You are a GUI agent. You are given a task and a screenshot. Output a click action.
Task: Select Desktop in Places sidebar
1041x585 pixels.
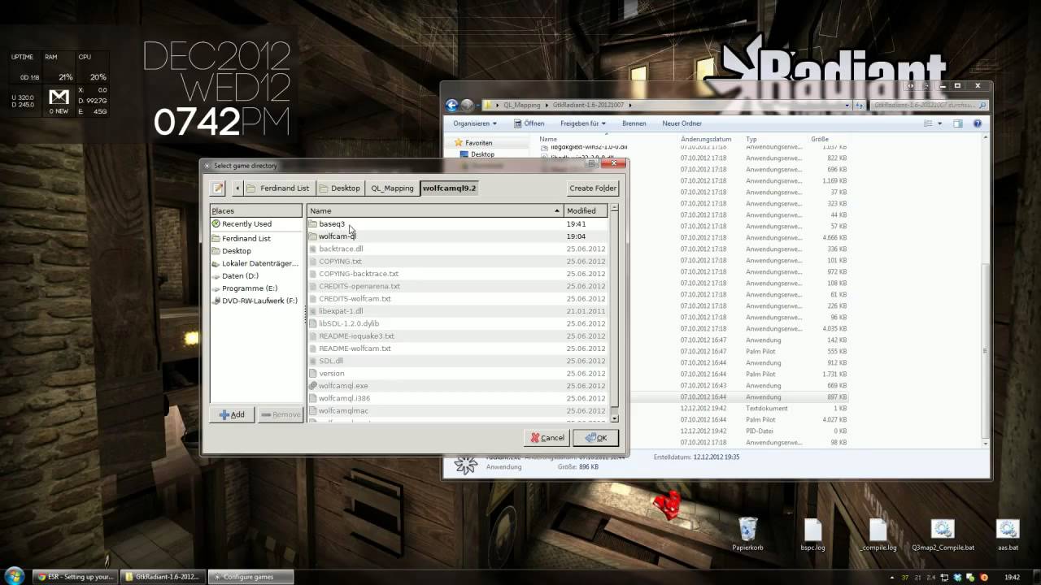point(256,251)
